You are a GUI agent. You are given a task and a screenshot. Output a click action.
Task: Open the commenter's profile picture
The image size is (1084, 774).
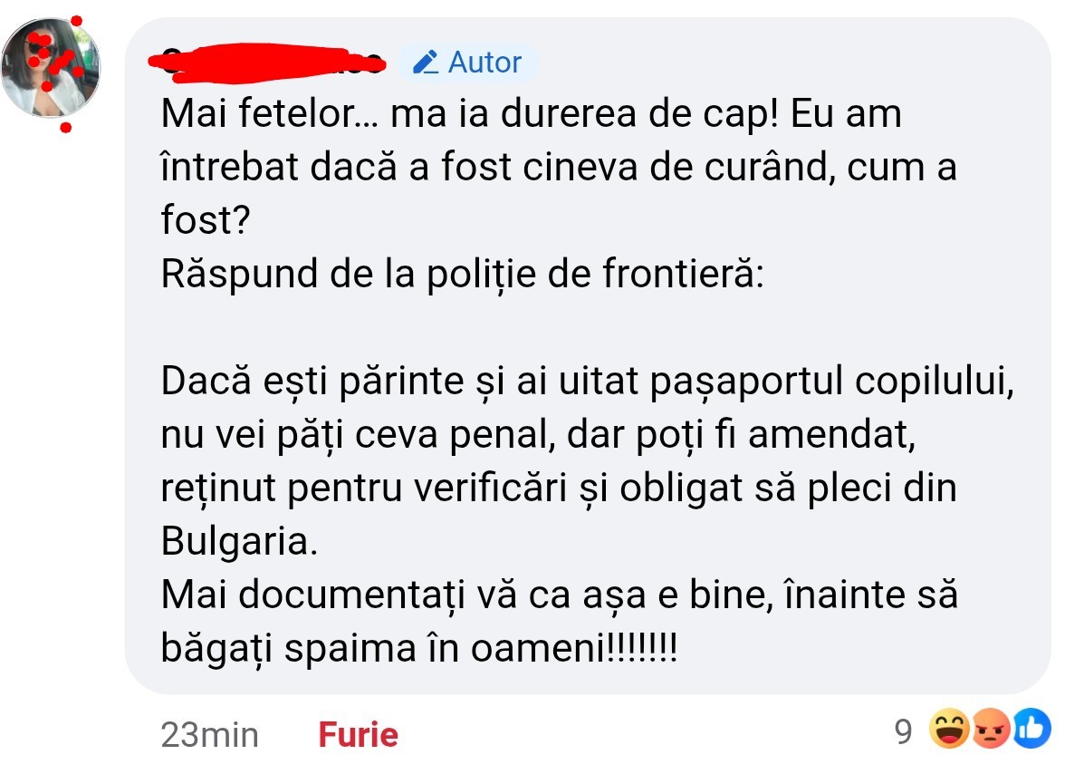(51, 69)
